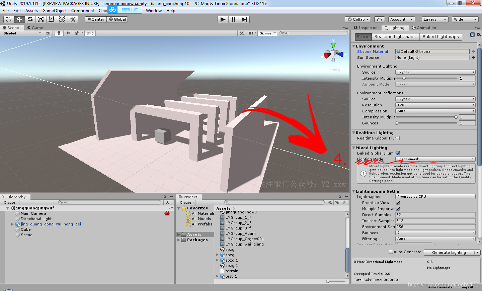
Task: Select the Scale tool
Action: point(41,19)
